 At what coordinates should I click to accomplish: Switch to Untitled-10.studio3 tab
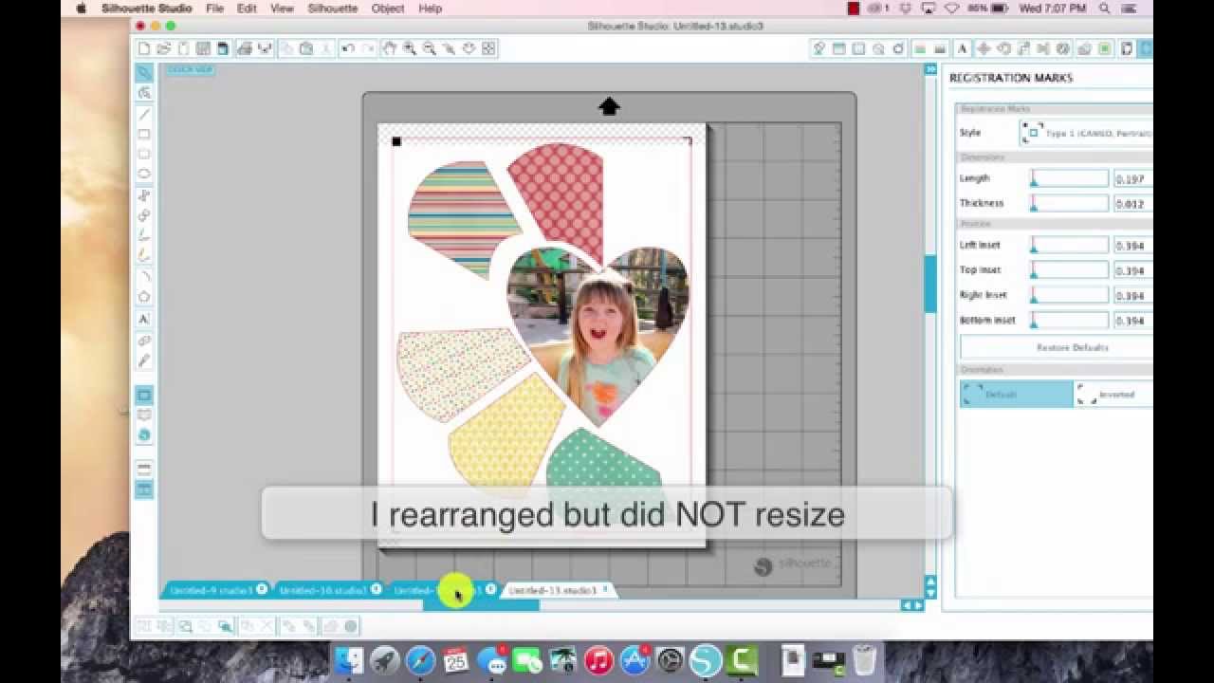322,590
